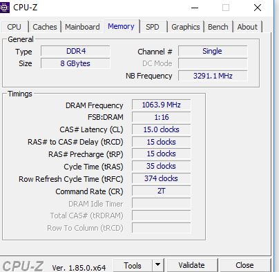
Task: Close CPU-Z with the title bar X
Action: 258,8
